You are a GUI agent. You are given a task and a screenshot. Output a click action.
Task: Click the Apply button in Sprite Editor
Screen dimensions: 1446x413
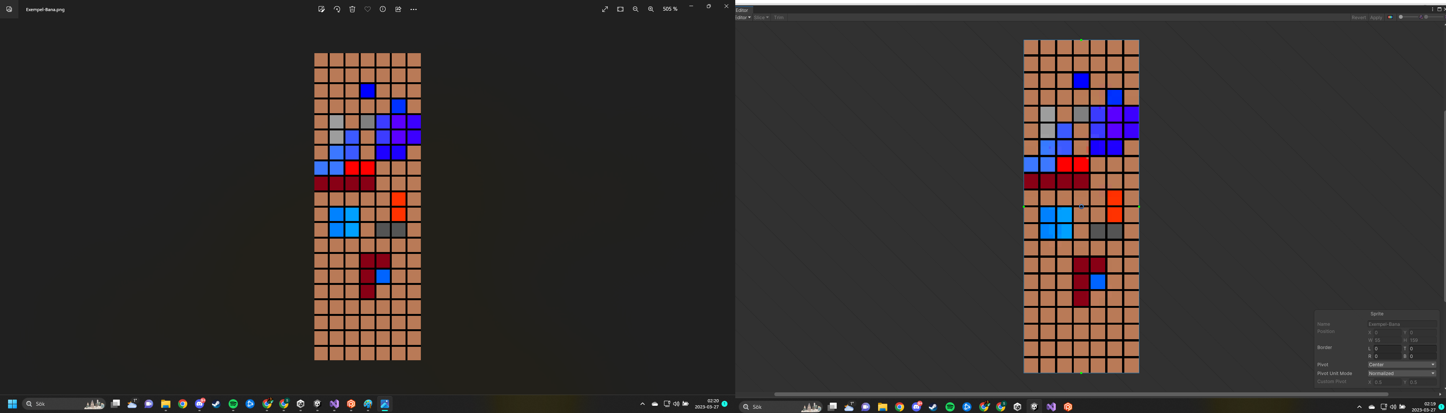tap(1376, 17)
